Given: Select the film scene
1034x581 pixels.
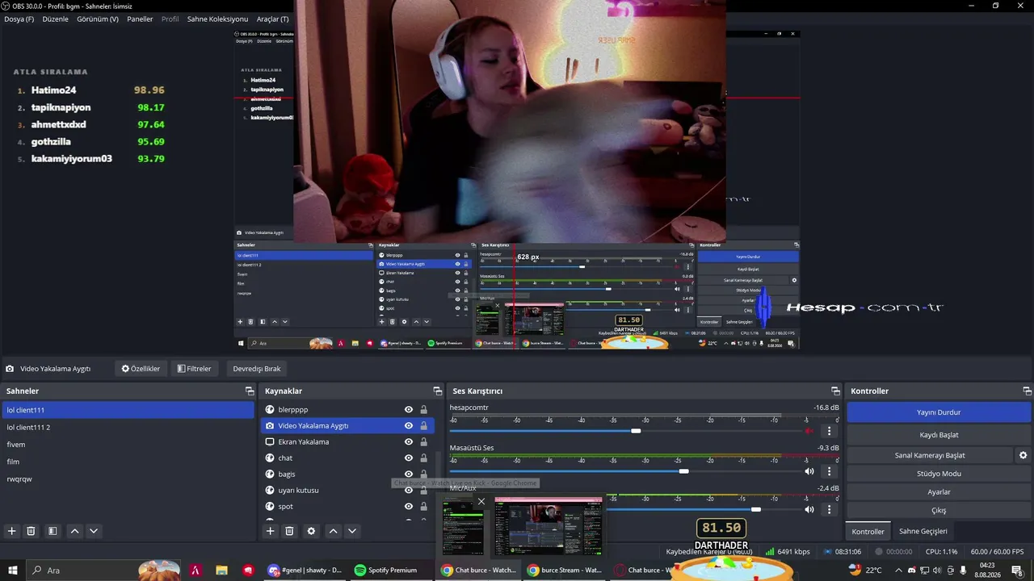Looking at the screenshot, I should [x=128, y=462].
